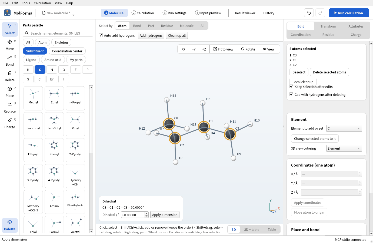373x243 pixels.
Task: Toggle Keep selection after edits
Action: [x=291, y=87]
